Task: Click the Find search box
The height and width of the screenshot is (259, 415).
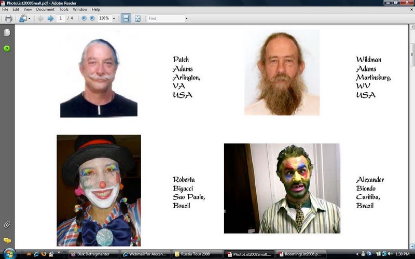Action: click(165, 19)
